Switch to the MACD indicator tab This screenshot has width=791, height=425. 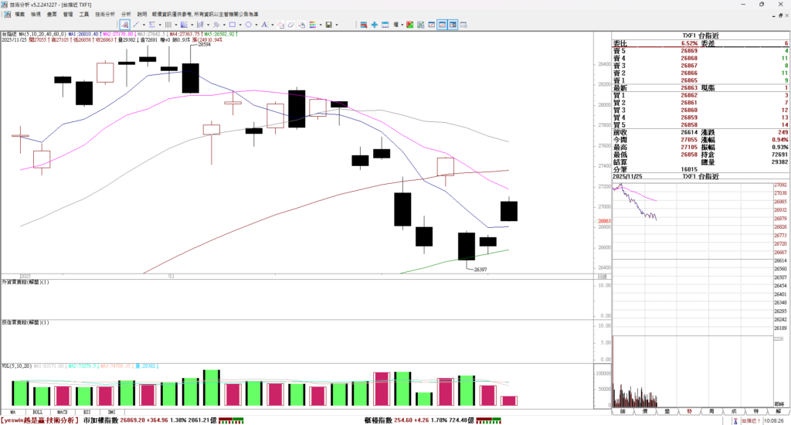63,413
